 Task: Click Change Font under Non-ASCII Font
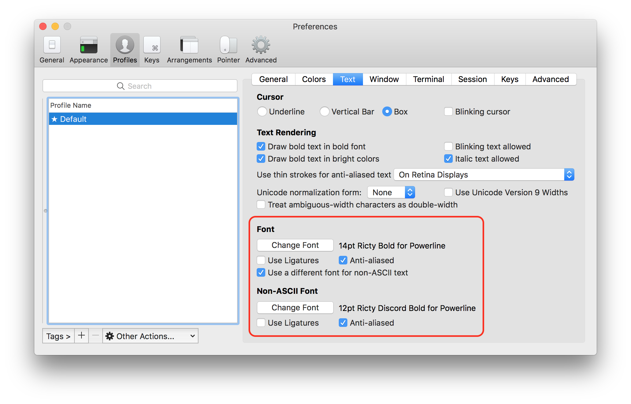coord(295,308)
